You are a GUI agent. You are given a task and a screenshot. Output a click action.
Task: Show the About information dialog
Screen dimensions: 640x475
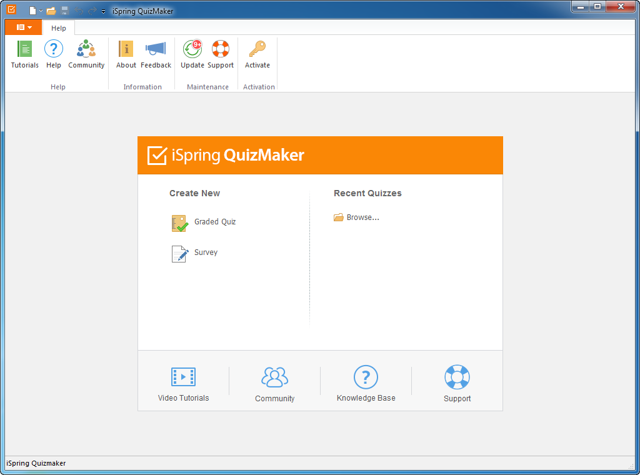[x=126, y=54]
